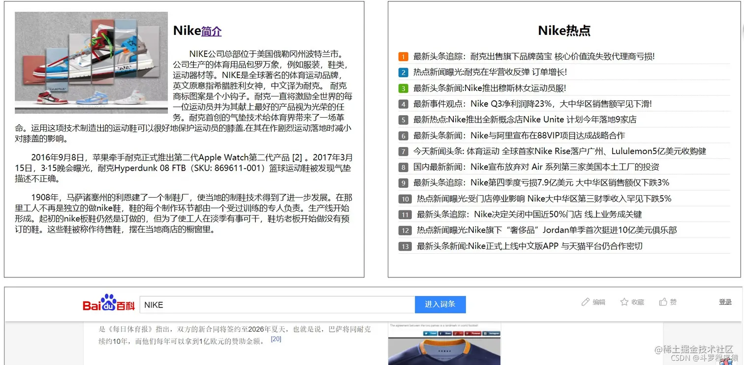Image resolution: width=744 pixels, height=365 pixels.
Task: Click the citation [20] reference link
Action: tap(276, 339)
